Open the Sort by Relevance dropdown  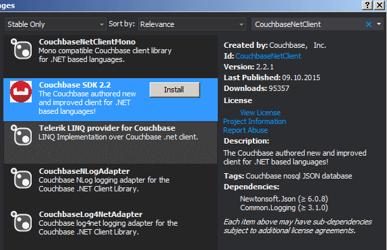coord(192,24)
